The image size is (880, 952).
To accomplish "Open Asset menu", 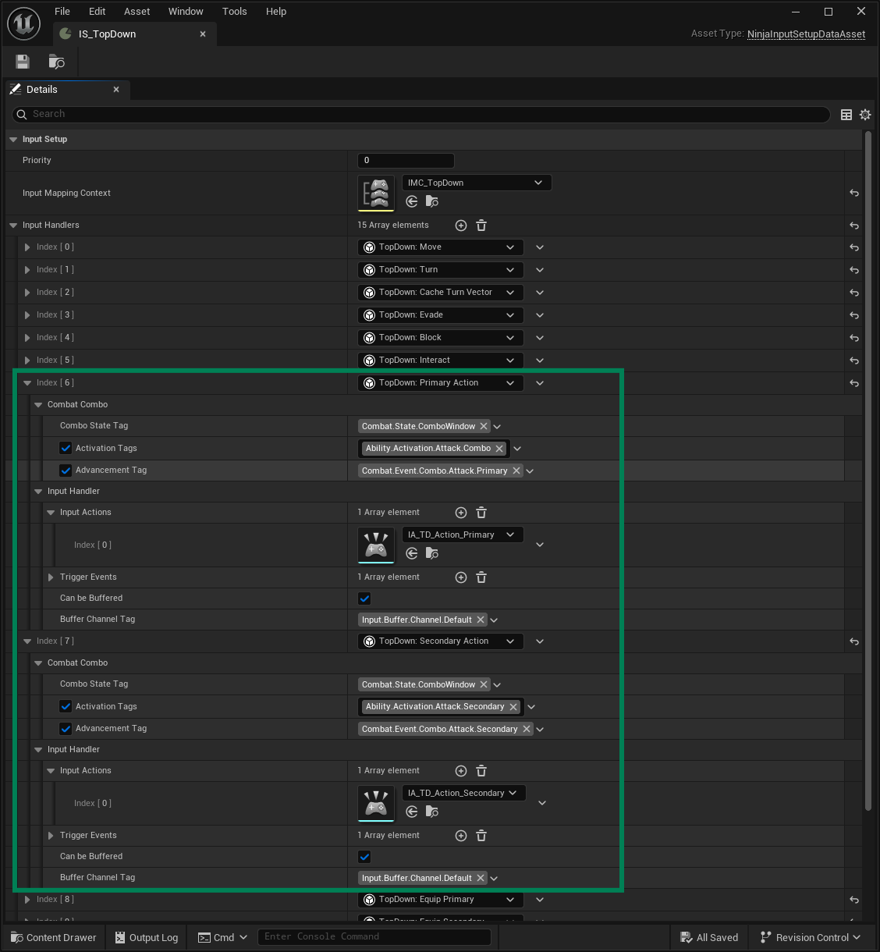I will pyautogui.click(x=137, y=11).
